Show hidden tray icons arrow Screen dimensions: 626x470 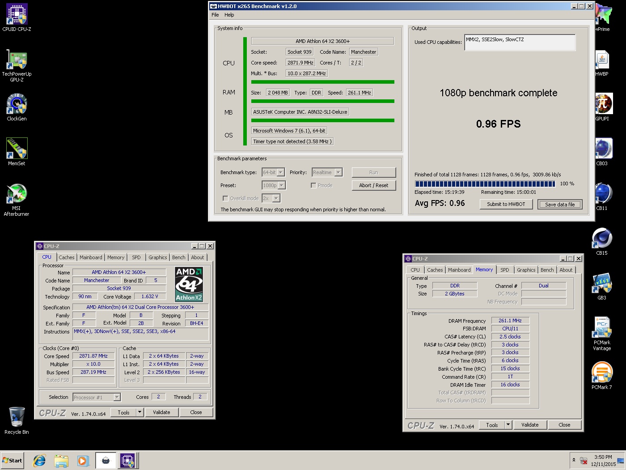coord(574,460)
